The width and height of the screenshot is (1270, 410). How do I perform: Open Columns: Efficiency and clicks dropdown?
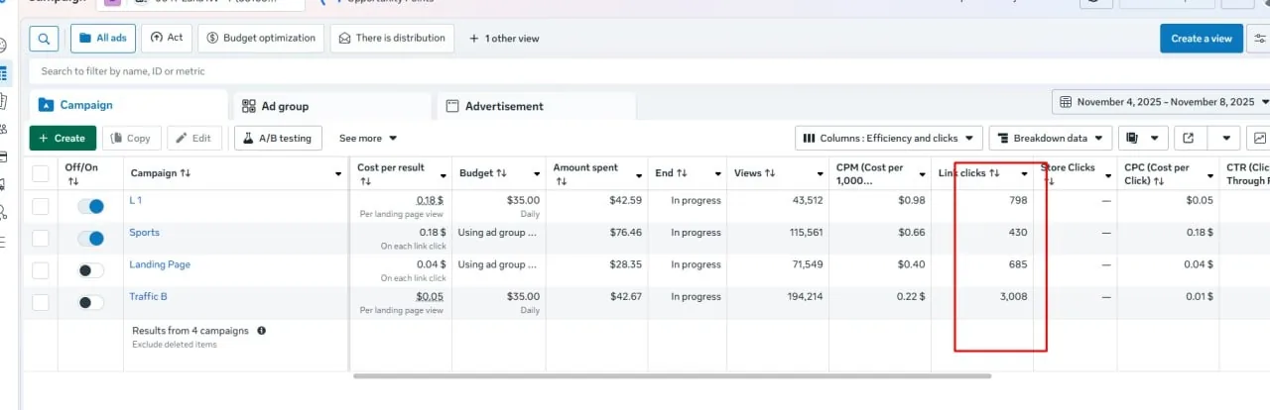pos(889,138)
